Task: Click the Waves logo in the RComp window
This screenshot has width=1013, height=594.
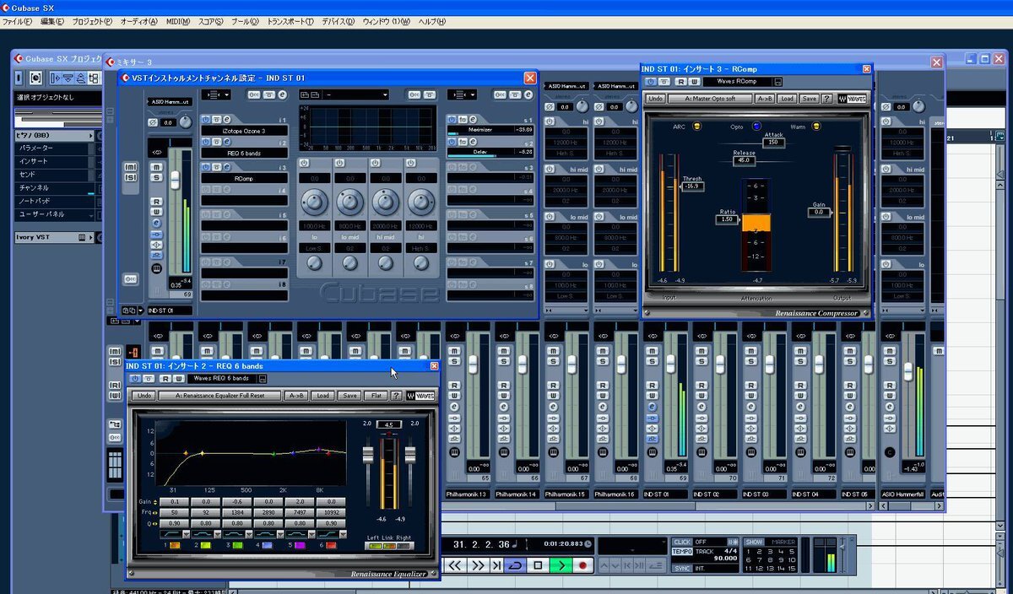Action: click(x=852, y=99)
